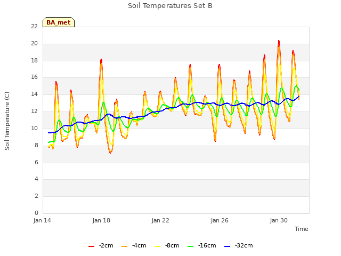This screenshot has width=341, height=256.
Task: Click the 2 y-axis tick label
Action: coord(36,196)
